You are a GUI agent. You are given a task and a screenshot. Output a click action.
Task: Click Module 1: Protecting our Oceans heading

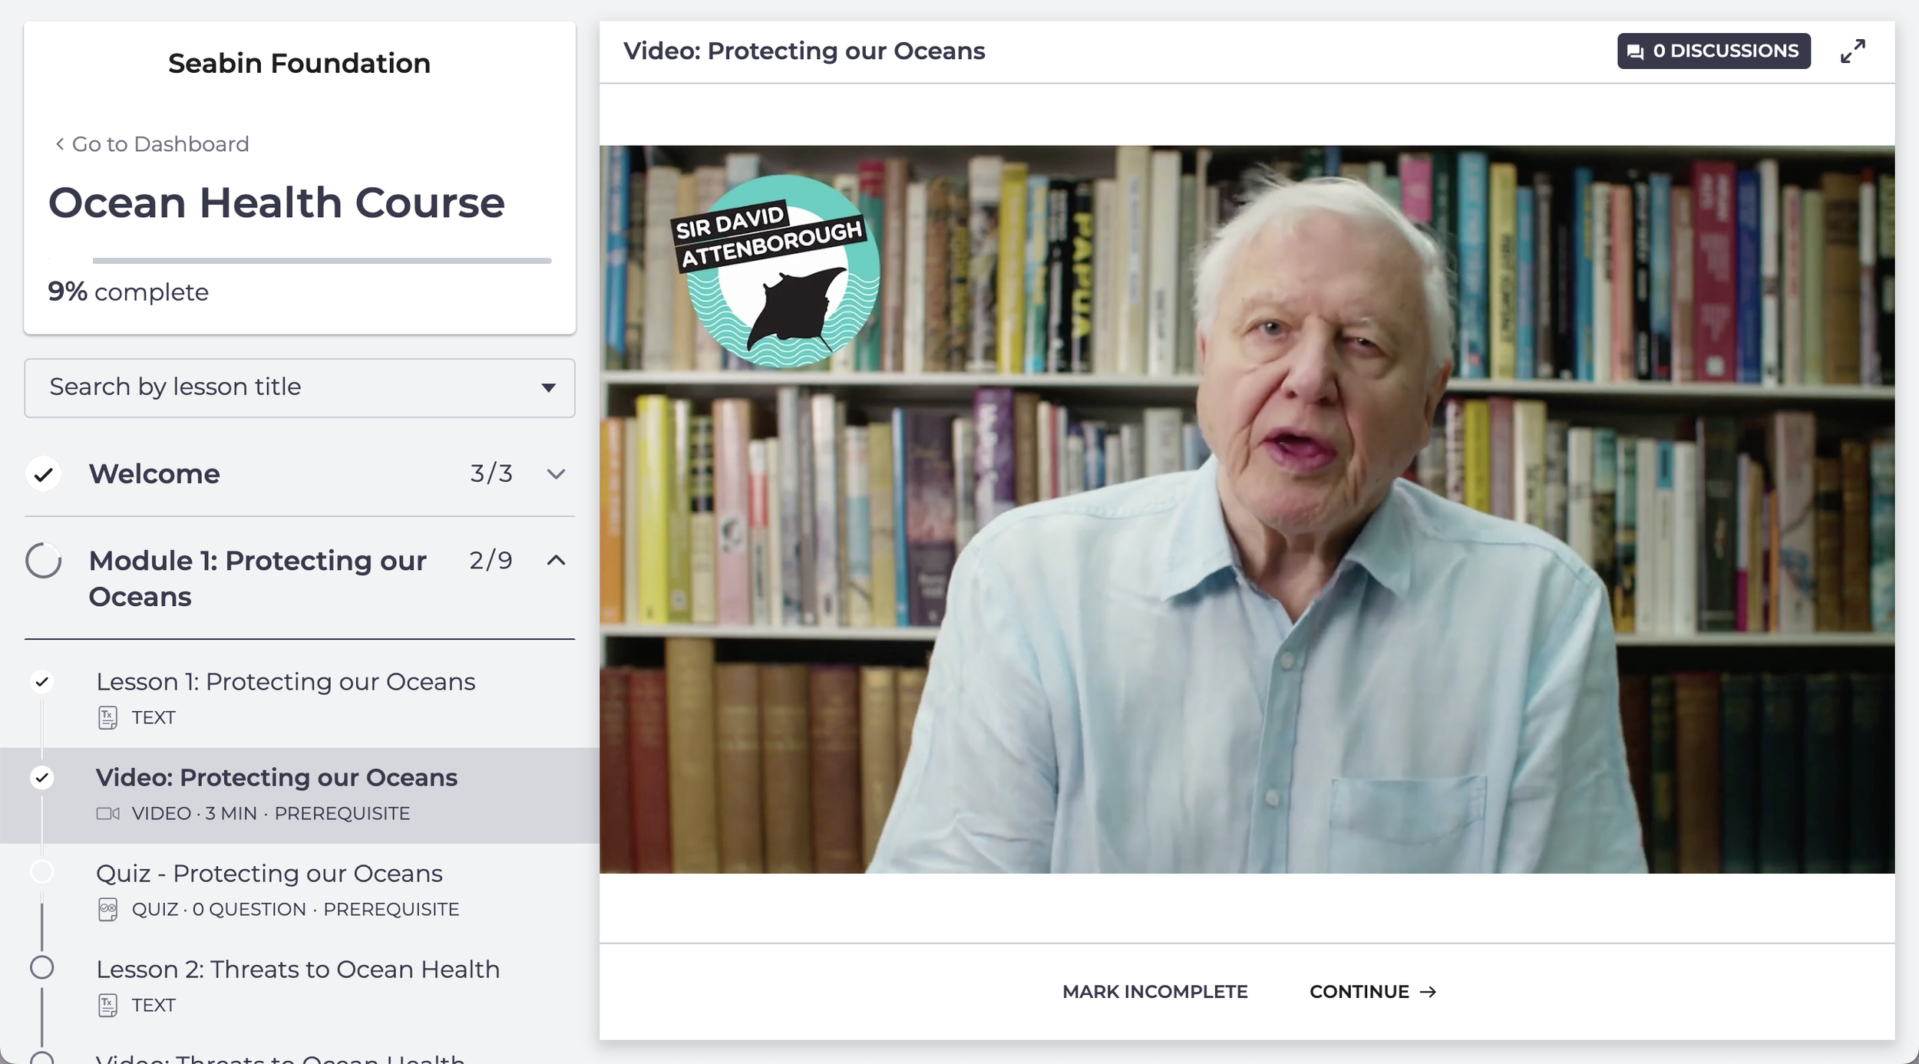pyautogui.click(x=257, y=578)
